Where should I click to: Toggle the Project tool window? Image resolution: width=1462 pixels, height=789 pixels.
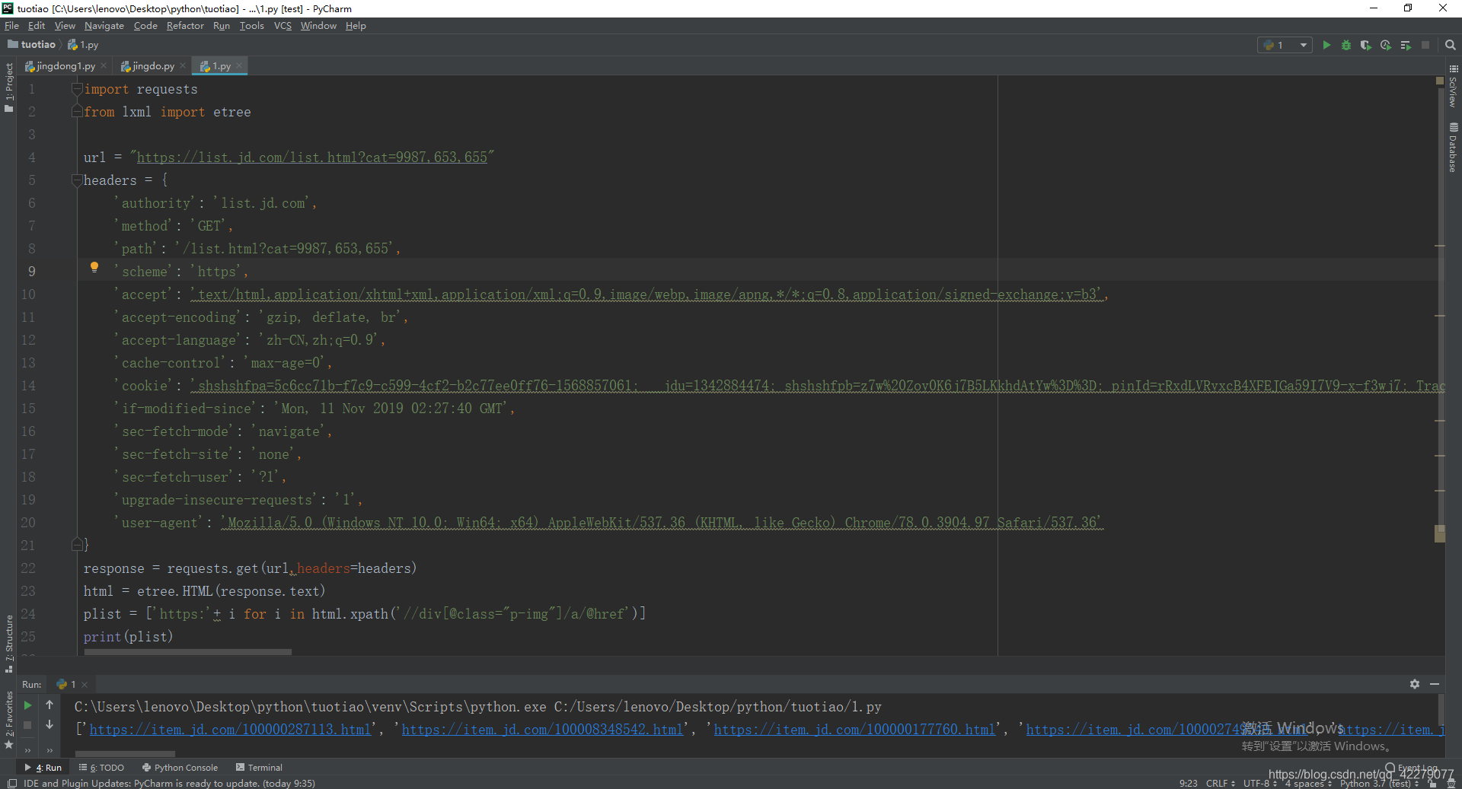9,87
